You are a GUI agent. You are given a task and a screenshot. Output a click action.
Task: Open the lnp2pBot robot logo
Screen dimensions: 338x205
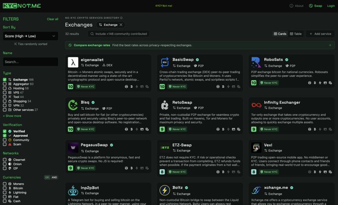[x=73, y=191]
